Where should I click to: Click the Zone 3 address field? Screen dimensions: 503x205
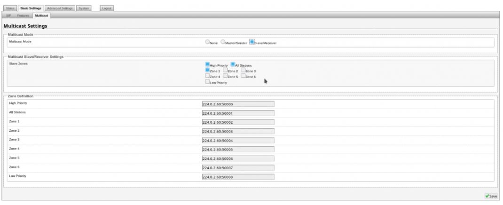pyautogui.click(x=237, y=140)
